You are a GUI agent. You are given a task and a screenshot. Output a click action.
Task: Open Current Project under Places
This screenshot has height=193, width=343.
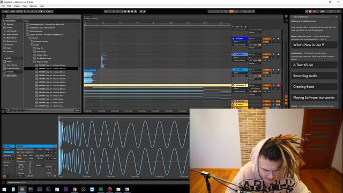tap(13, 68)
